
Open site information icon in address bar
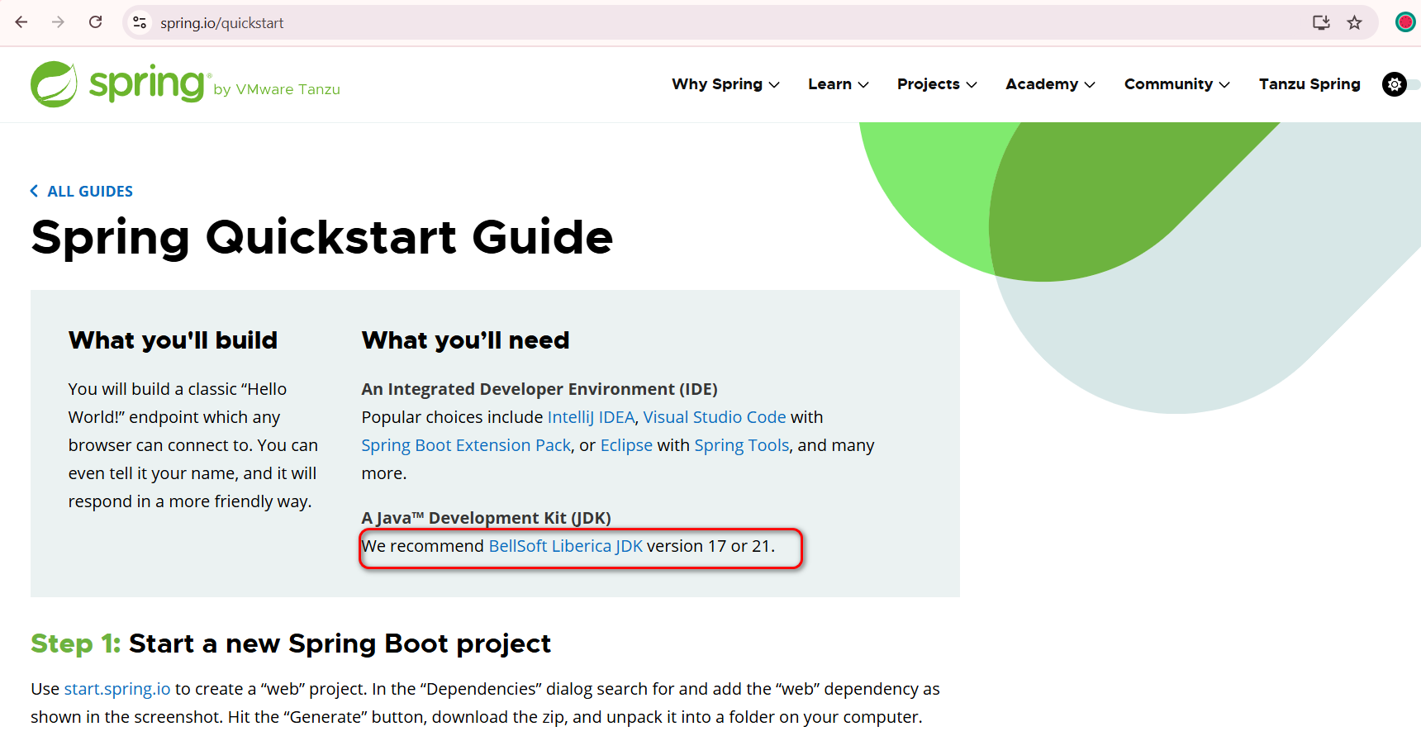tap(140, 22)
